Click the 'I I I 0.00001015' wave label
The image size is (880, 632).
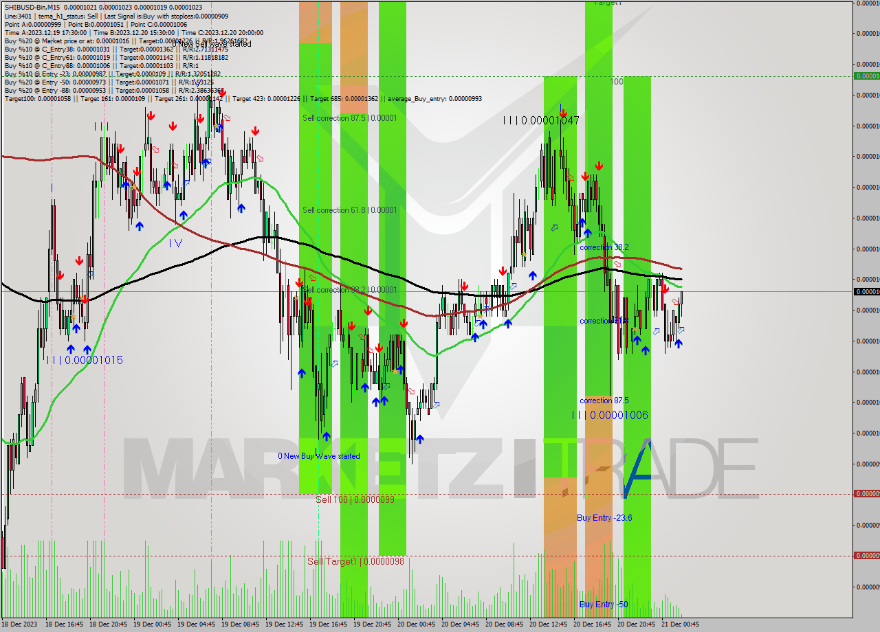pos(85,360)
